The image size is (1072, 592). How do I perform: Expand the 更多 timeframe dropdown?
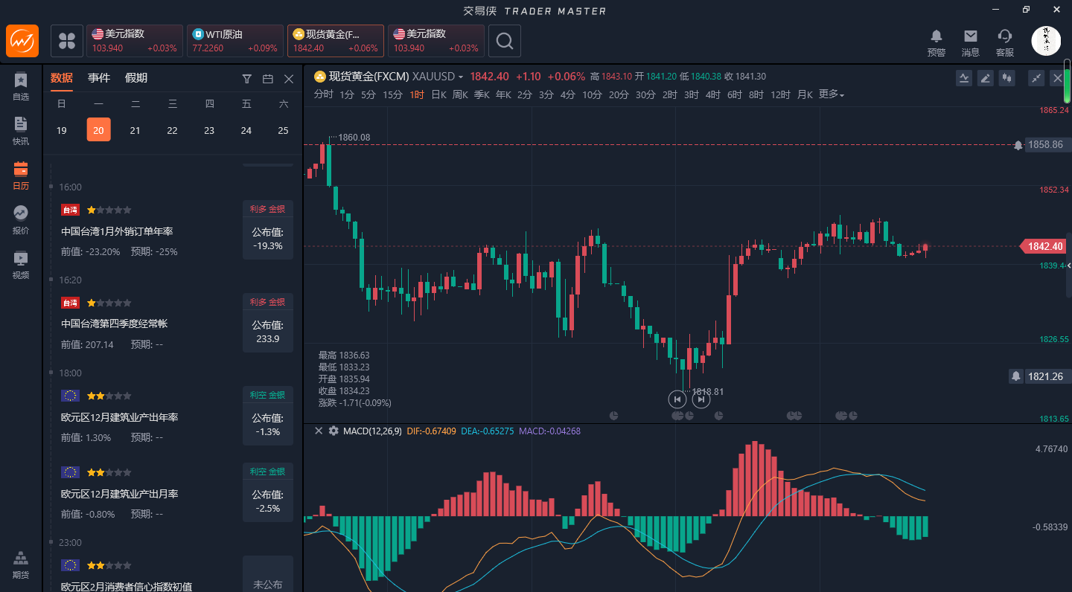832,94
